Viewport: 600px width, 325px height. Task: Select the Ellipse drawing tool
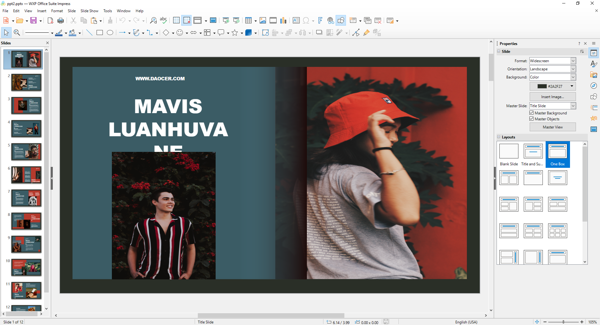coord(110,32)
